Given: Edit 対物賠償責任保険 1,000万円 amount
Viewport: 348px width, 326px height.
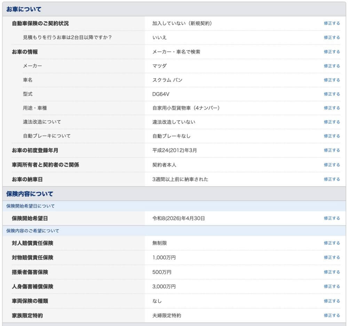Looking at the screenshot, I should pyautogui.click(x=332, y=257).
